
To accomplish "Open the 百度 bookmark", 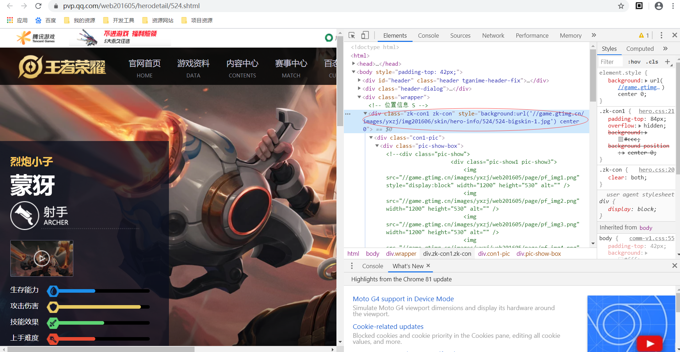I will click(46, 20).
